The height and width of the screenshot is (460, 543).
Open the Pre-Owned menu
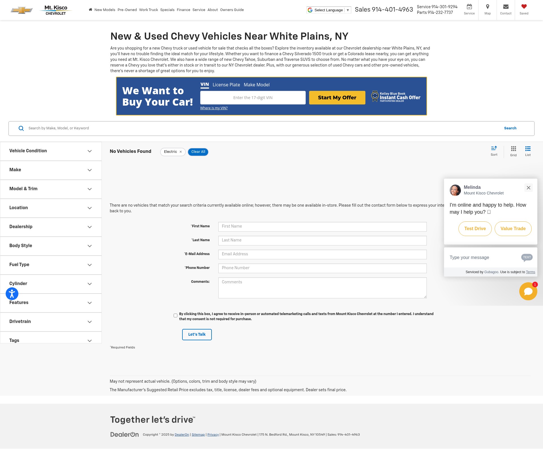click(127, 10)
